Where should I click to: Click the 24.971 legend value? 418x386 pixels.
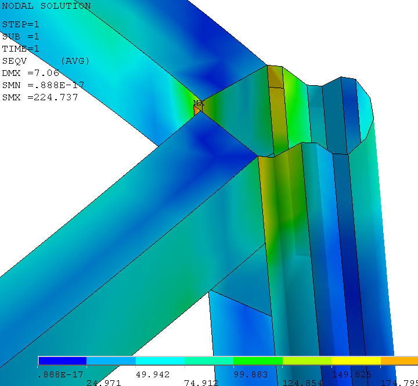[x=104, y=383]
